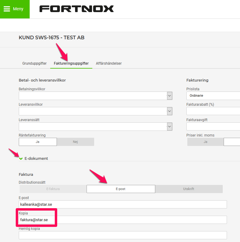The width and height of the screenshot is (240, 242).
Task: Click the Fakturaavgift field
Action: 213,127
